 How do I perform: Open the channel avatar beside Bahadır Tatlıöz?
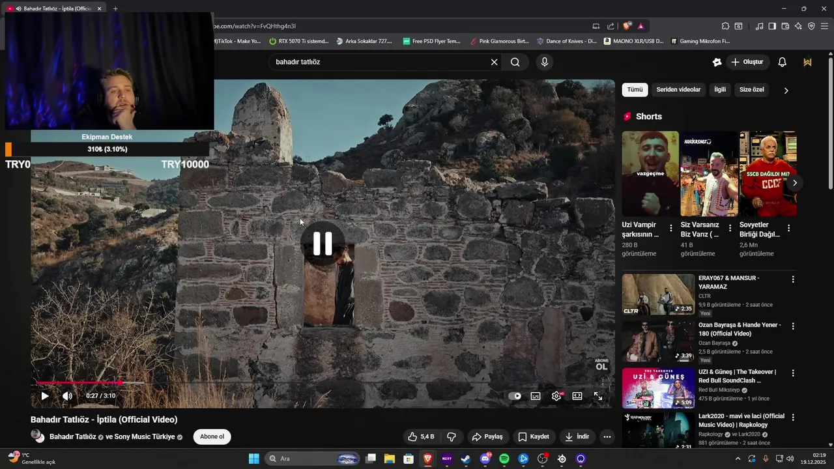coord(38,436)
